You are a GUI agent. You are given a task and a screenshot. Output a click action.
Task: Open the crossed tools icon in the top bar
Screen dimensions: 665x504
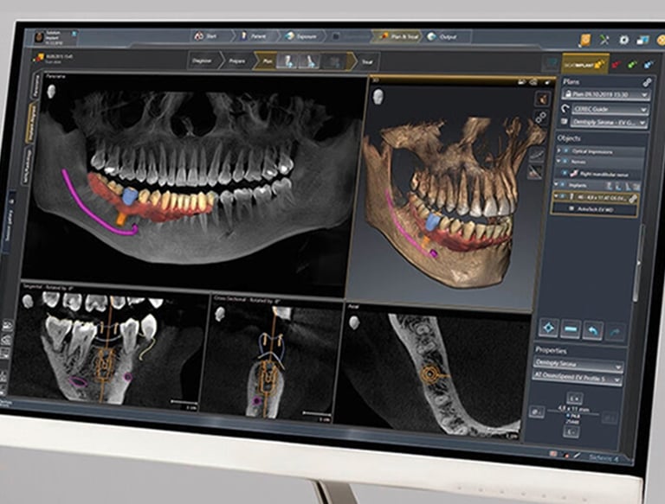tap(604, 41)
